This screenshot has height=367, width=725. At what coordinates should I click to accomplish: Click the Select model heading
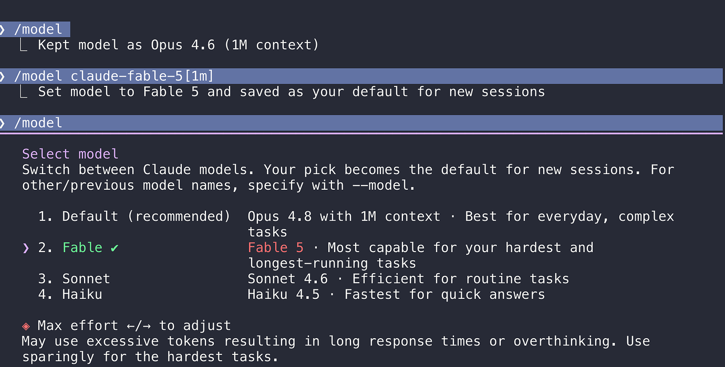[70, 154]
